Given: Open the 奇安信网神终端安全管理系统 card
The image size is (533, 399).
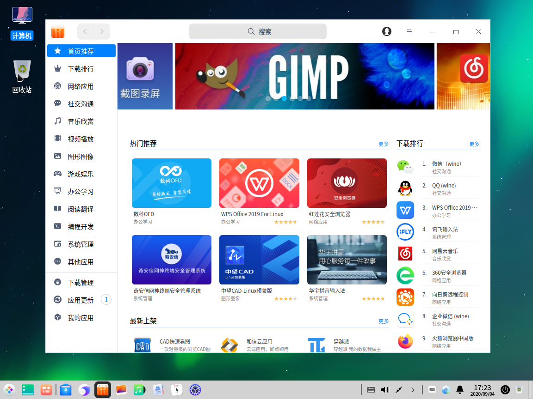Looking at the screenshot, I should [172, 268].
